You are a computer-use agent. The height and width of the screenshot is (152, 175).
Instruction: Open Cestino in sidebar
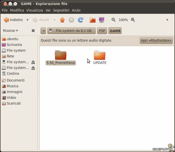click(x=13, y=73)
